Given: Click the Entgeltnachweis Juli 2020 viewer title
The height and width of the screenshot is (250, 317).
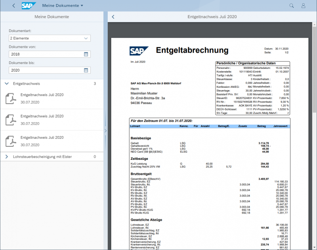Looking at the screenshot, I should pos(212,17).
